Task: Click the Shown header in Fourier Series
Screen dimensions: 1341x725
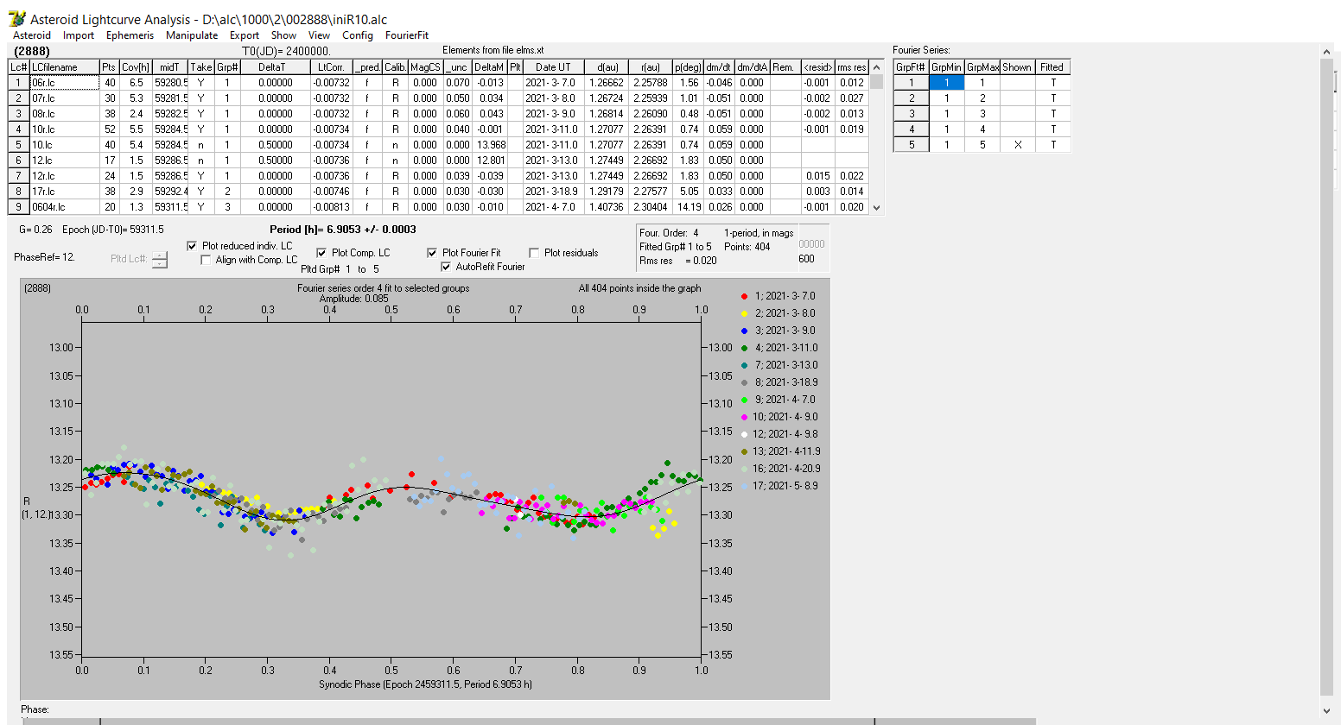Action: tap(1017, 67)
